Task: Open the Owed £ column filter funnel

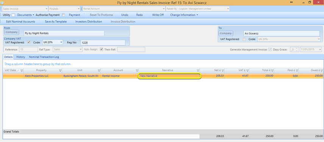Action: [x=322, y=71]
